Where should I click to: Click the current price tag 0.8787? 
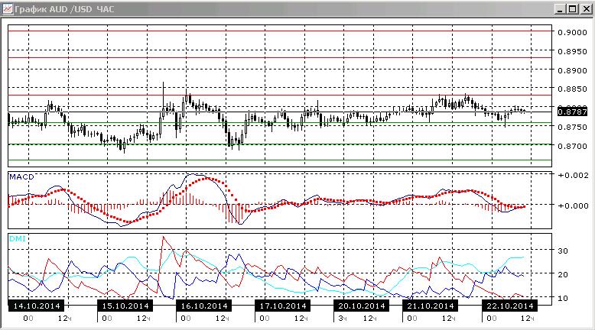[572, 112]
